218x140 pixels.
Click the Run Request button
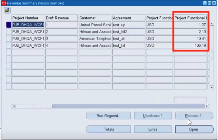pyautogui.click(x=108, y=116)
